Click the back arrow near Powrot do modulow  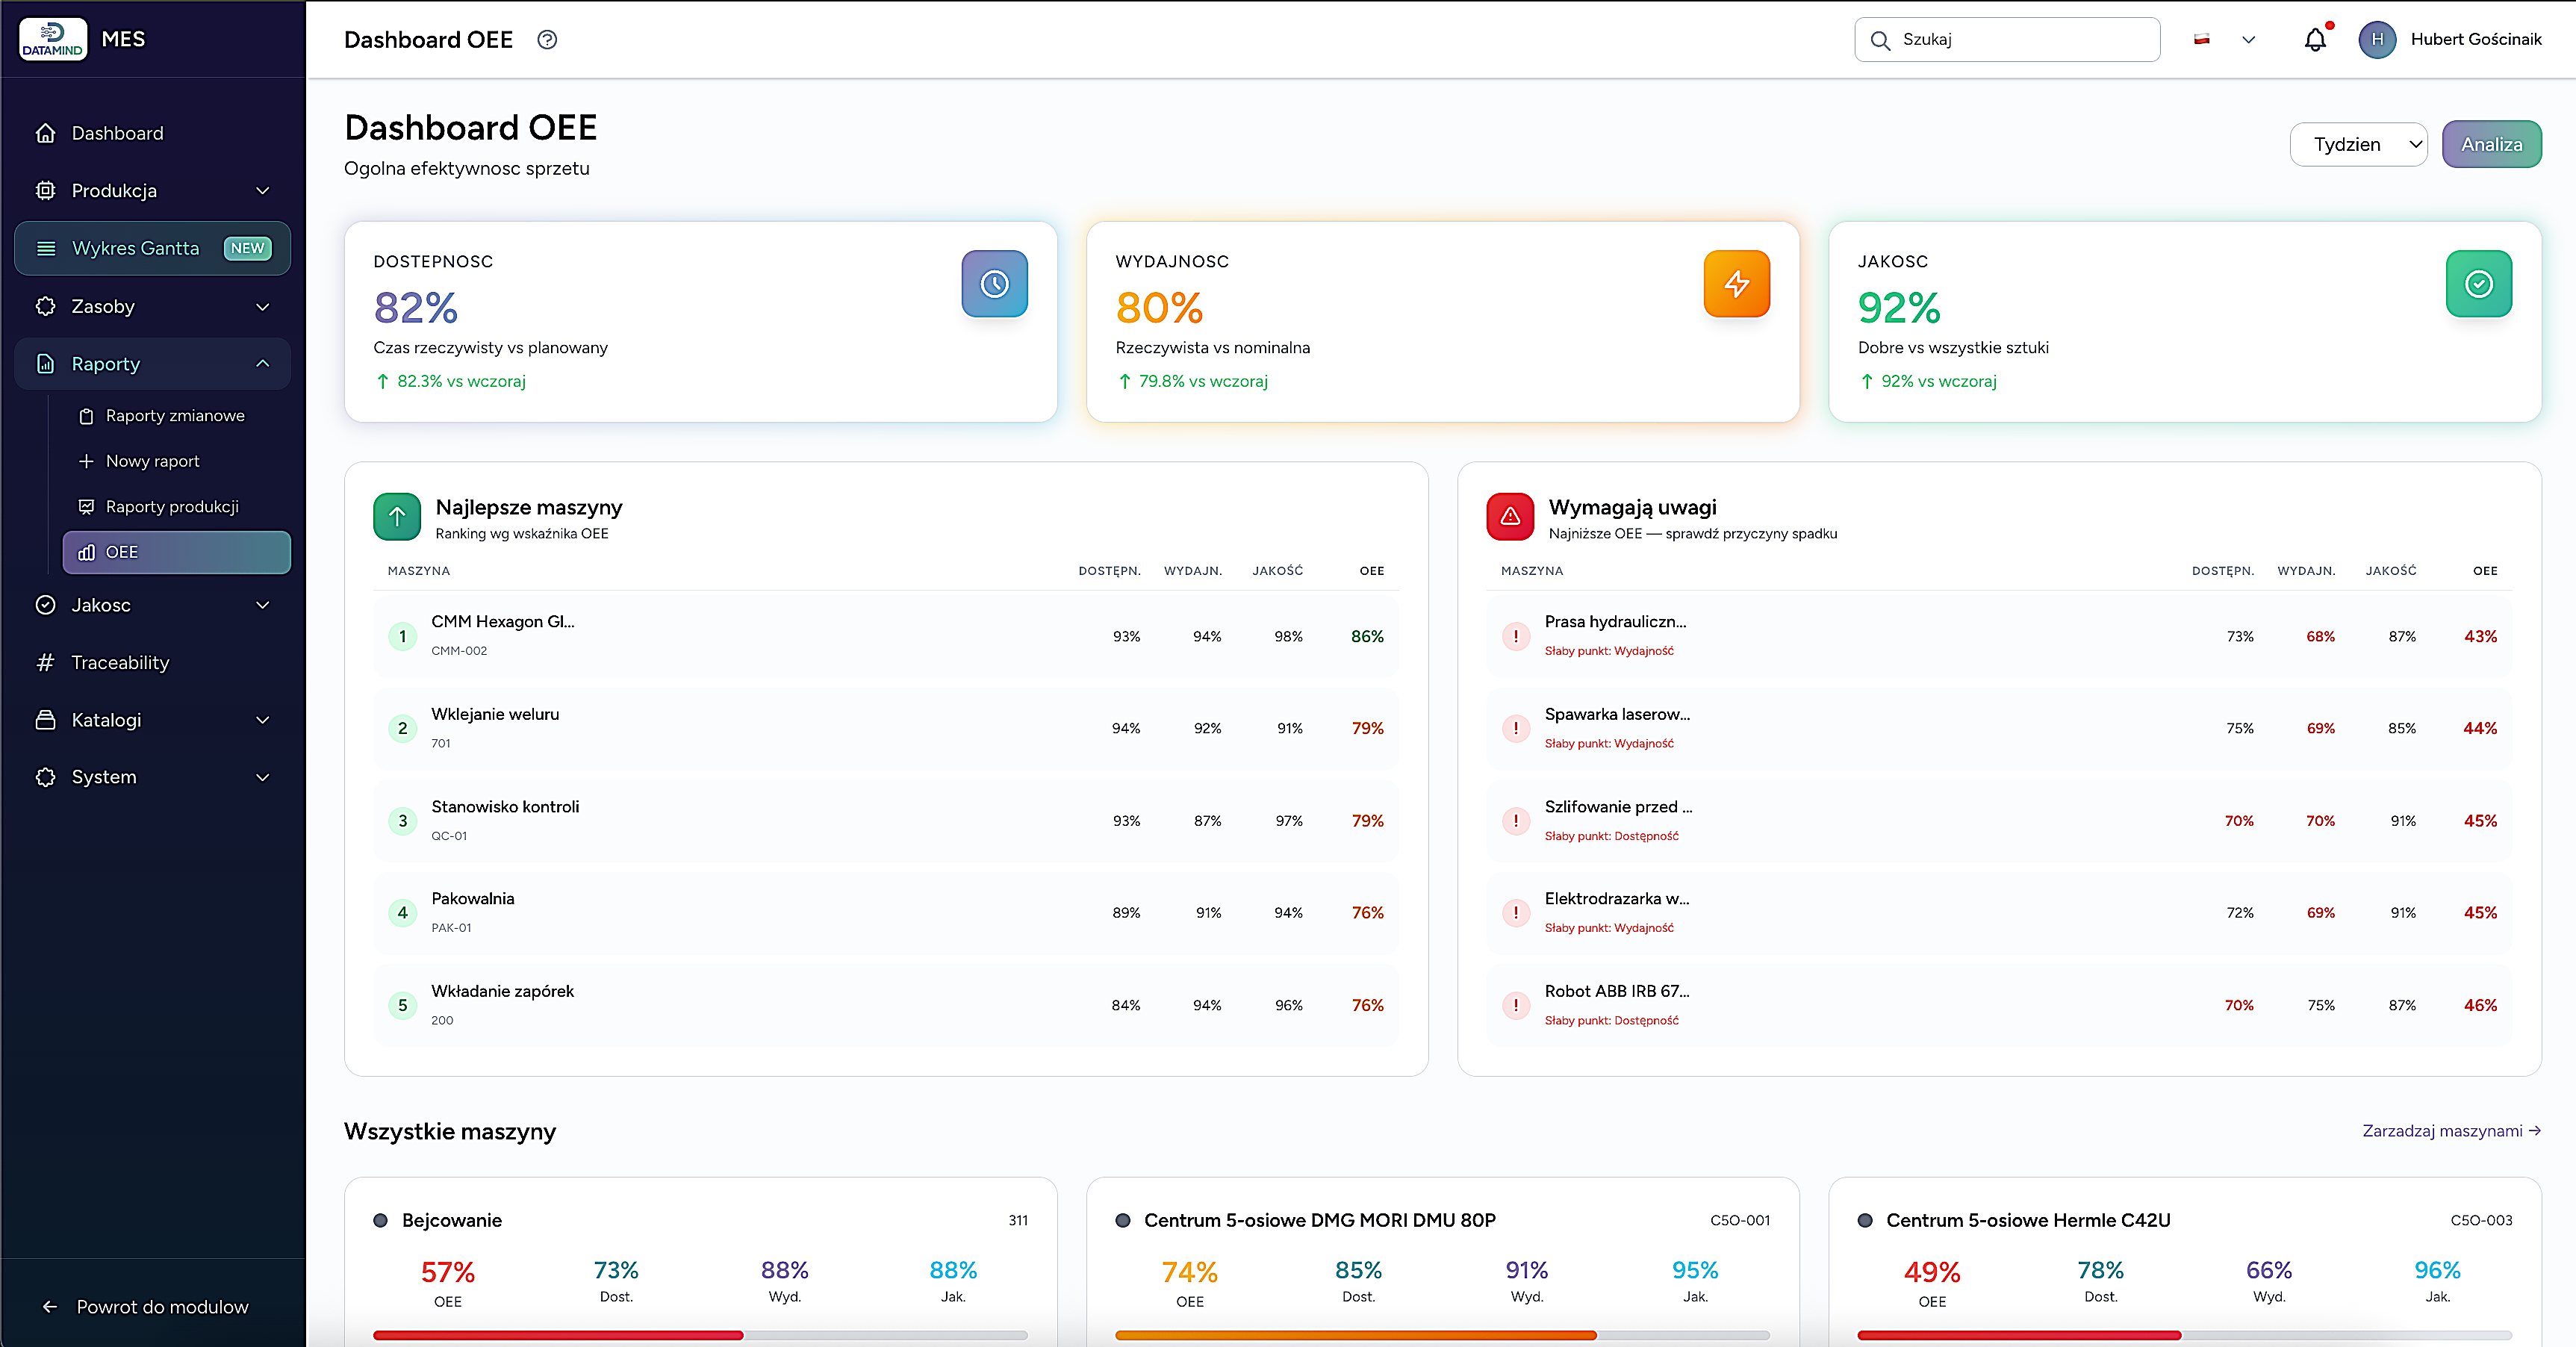(50, 1307)
